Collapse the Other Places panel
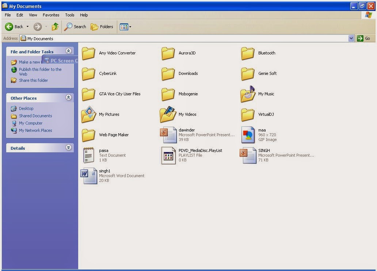The height and width of the screenshot is (271, 377). click(x=69, y=98)
